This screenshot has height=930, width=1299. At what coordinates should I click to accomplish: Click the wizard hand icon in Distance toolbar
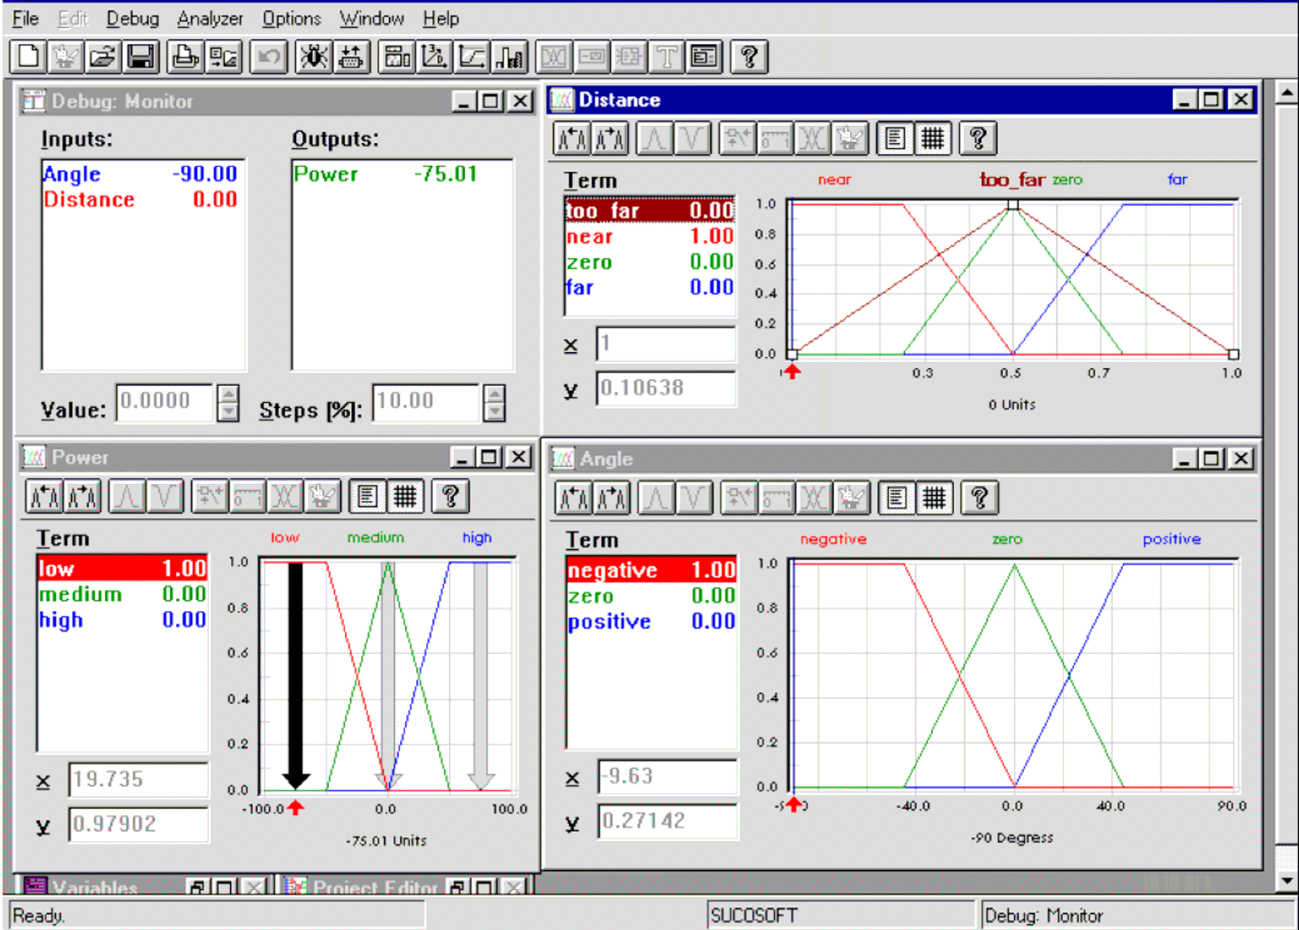(x=850, y=138)
